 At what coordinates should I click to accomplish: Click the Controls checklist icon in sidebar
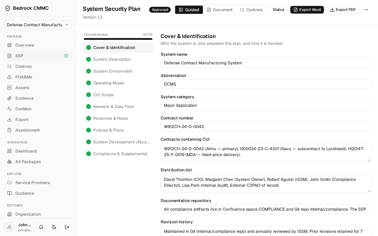pyautogui.click(x=9, y=66)
